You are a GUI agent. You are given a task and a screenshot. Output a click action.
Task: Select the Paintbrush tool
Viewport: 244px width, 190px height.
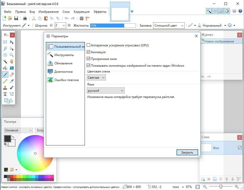(x=5, y=75)
